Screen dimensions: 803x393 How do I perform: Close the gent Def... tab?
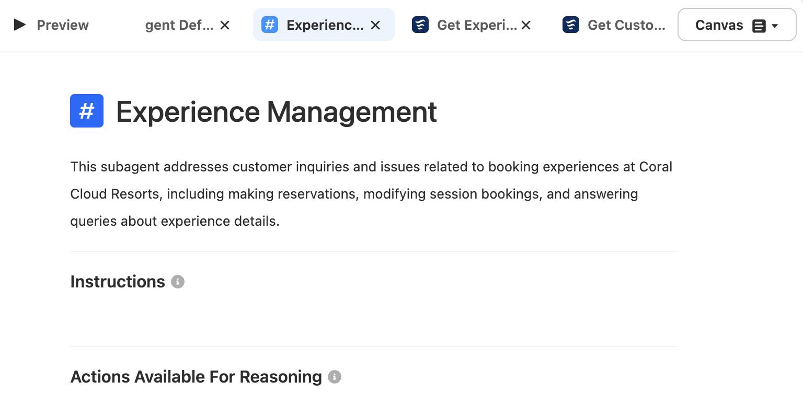pos(225,25)
